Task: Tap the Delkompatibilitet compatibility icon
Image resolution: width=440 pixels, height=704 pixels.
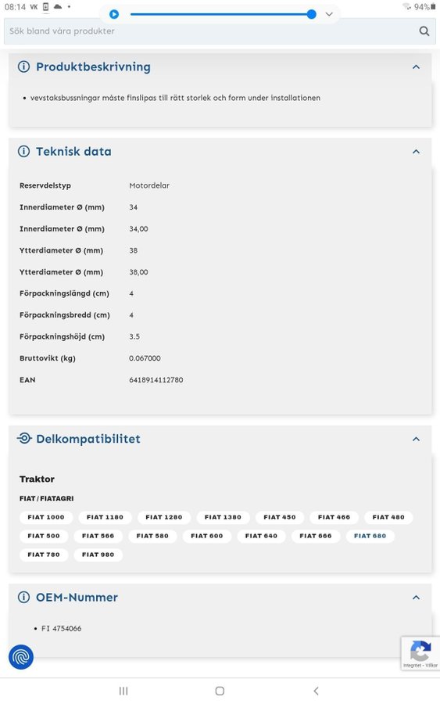Action: click(24, 438)
